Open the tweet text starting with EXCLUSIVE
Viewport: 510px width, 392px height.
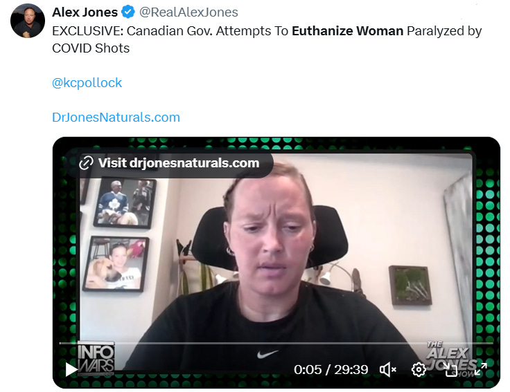[x=267, y=39]
